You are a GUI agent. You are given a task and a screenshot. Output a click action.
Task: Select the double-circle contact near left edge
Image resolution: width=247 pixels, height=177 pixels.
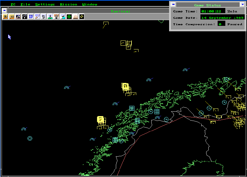click(30, 138)
